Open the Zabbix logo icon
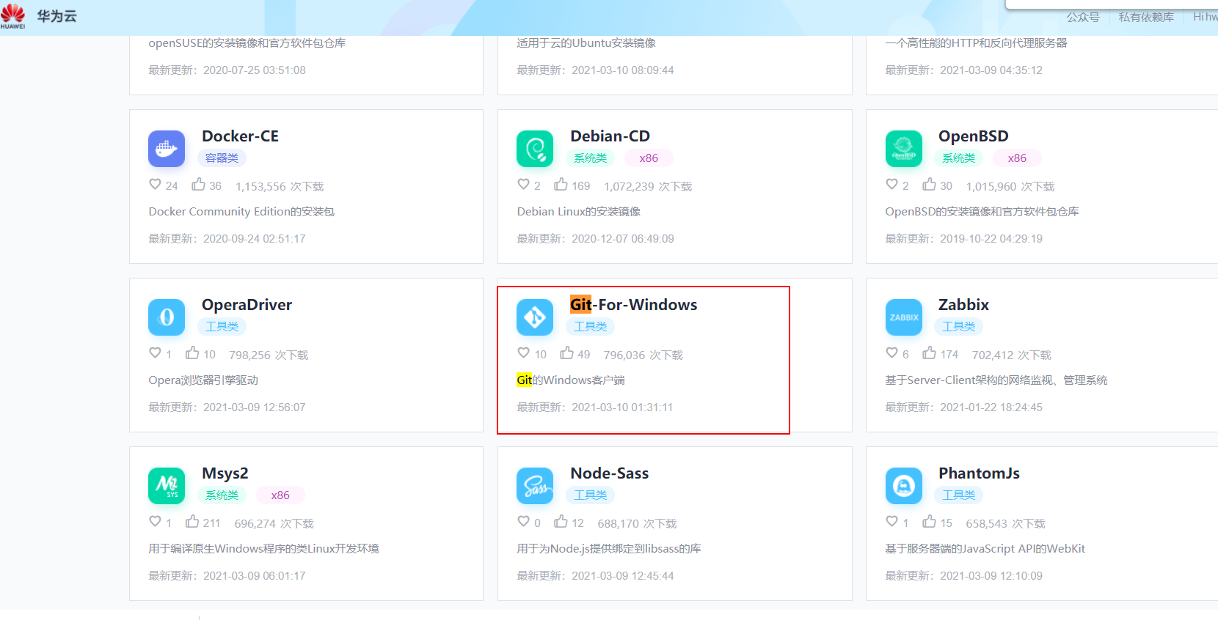This screenshot has width=1218, height=620. click(904, 317)
